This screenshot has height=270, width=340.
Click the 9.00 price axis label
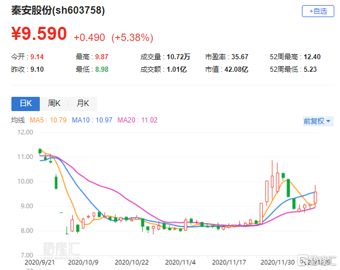27,206
